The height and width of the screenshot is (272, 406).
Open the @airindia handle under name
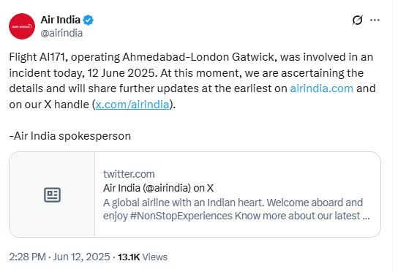pyautogui.click(x=61, y=33)
